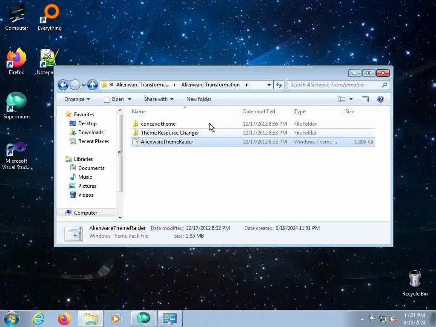Select the Notepad++ desktop shortcut

click(x=47, y=62)
